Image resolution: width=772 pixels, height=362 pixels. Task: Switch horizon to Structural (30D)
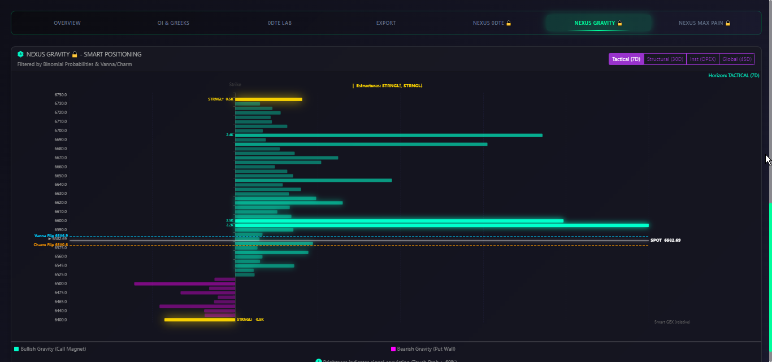click(665, 59)
